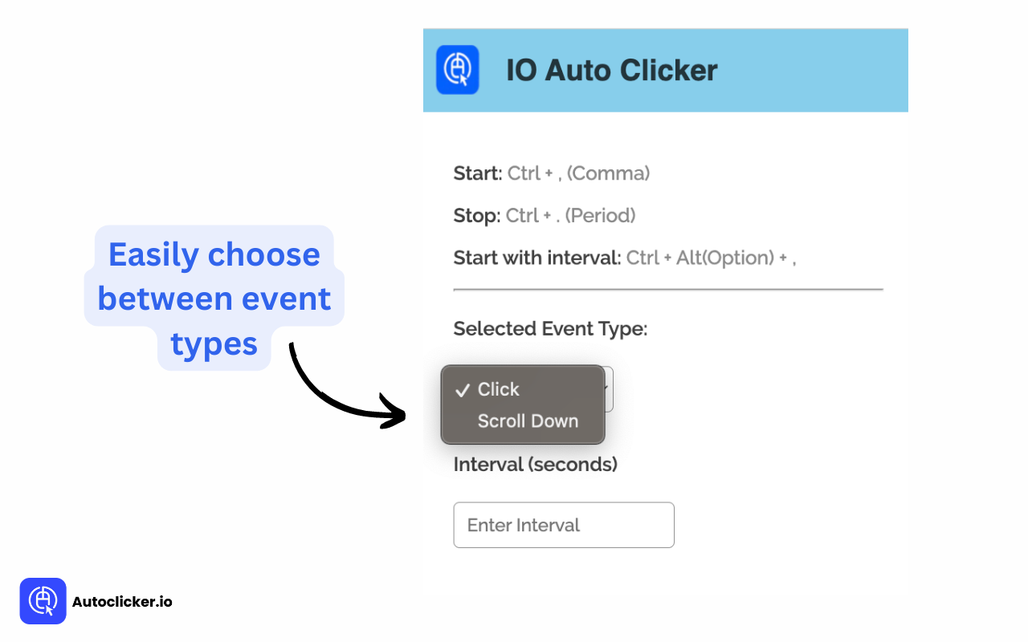
Task: Click the Autoclicker.io logo in the bottom corner
Action: (43, 600)
